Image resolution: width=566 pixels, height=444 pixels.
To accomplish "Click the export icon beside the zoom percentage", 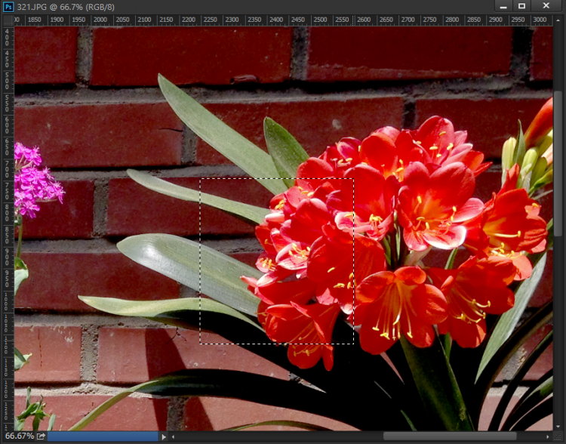I will coord(41,436).
